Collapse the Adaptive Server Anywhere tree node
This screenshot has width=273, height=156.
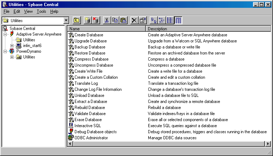[5, 34]
